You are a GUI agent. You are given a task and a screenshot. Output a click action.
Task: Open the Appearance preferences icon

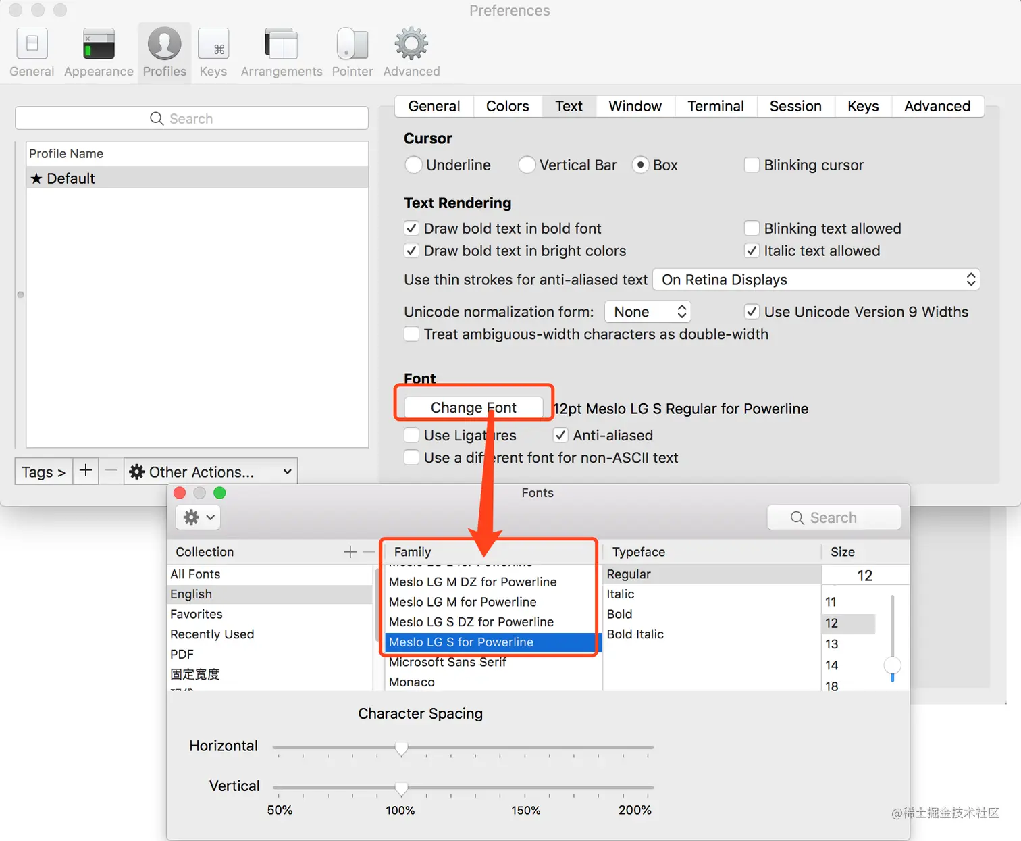coord(99,53)
